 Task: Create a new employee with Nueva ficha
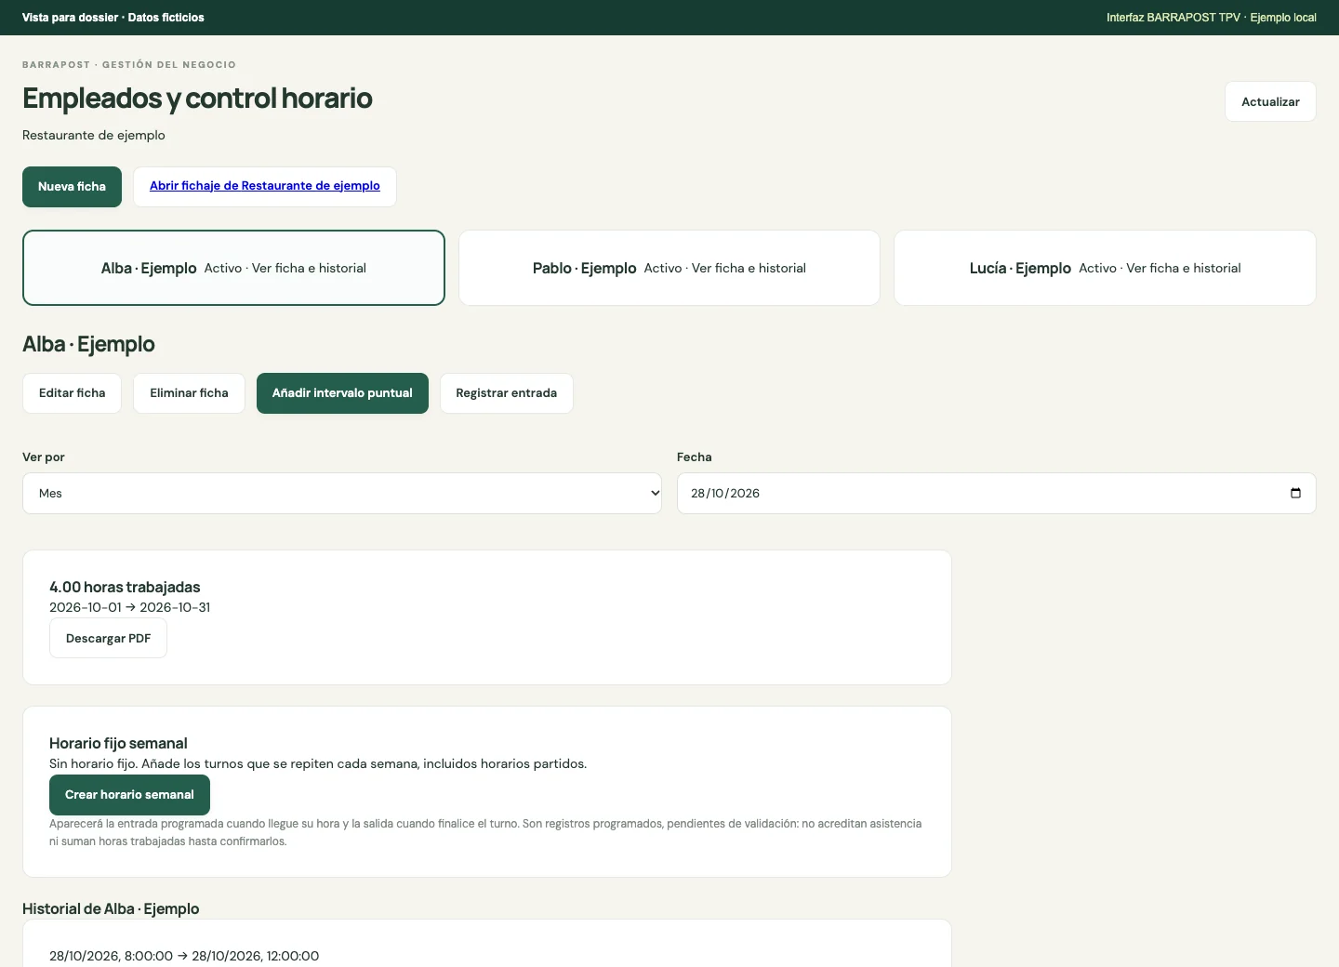click(72, 187)
